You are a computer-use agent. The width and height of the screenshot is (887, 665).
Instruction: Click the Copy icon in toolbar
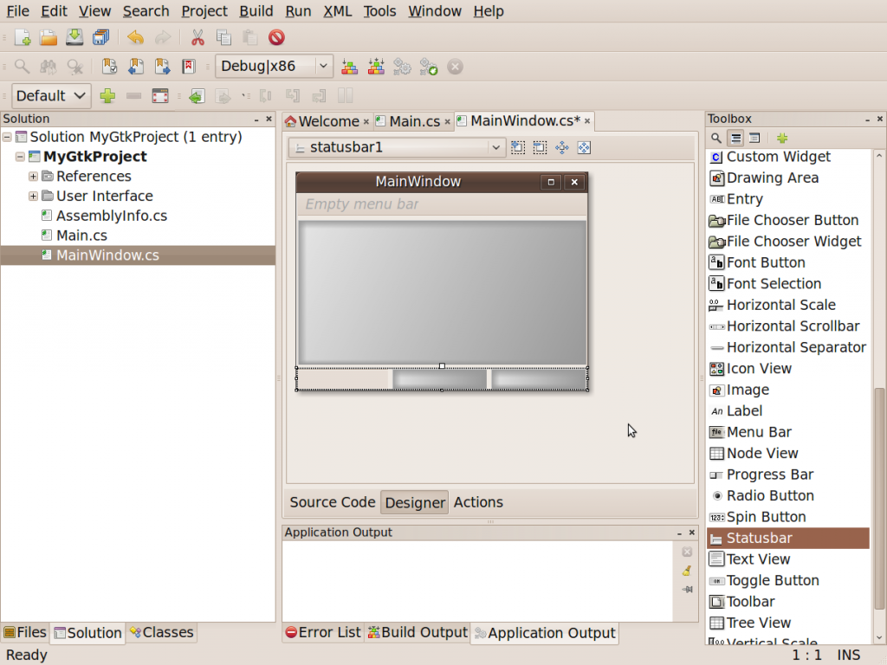point(223,37)
